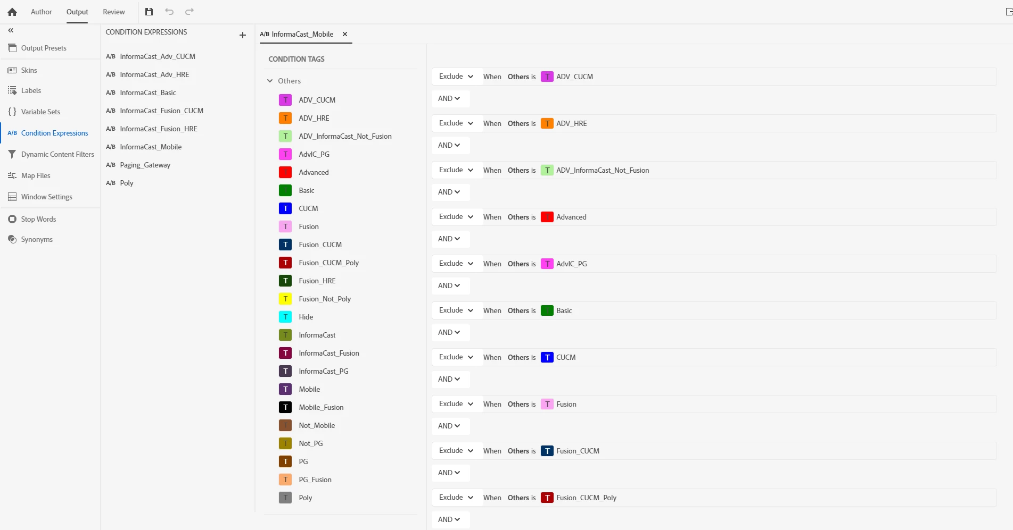
Task: Open Exclude dropdown for ADV_HRE row
Action: pyautogui.click(x=456, y=123)
